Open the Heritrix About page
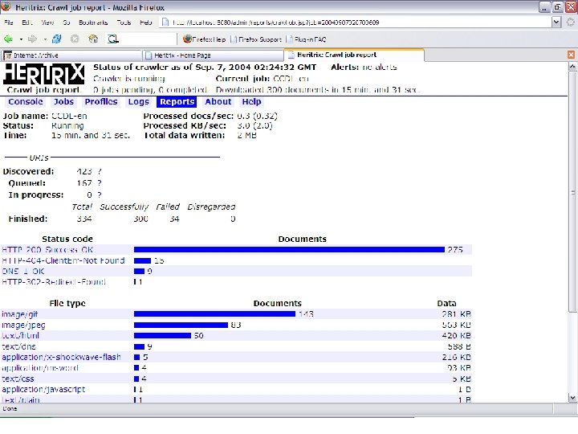 (x=218, y=102)
